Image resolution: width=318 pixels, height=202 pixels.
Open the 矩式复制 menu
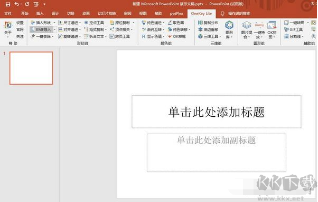click(95, 29)
